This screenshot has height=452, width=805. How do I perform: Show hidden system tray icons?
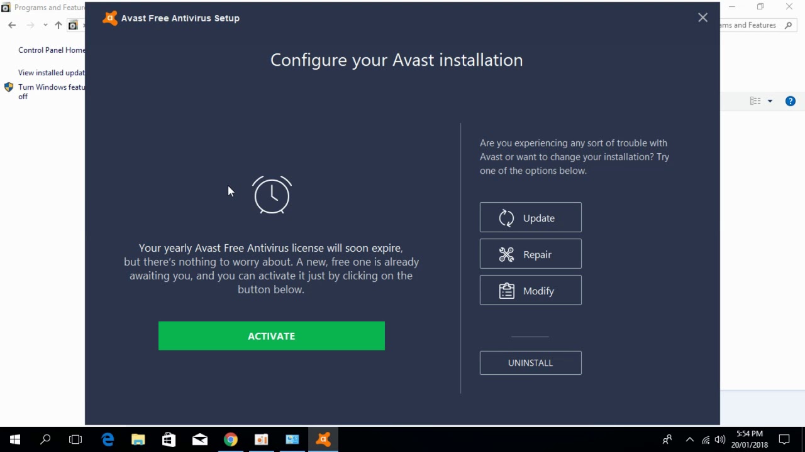pos(689,439)
